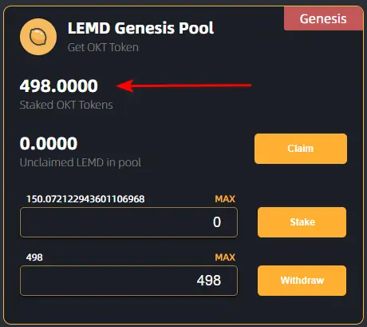Viewport: 367px width, 327px height.
Task: Click the Staked OKT Tokens label
Action: [x=66, y=105]
